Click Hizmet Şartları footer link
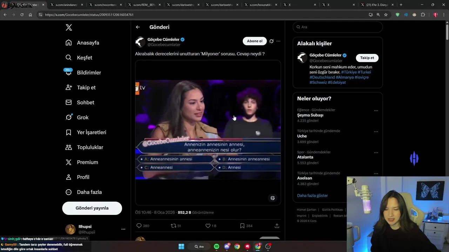The image size is (449, 252). pos(307,210)
